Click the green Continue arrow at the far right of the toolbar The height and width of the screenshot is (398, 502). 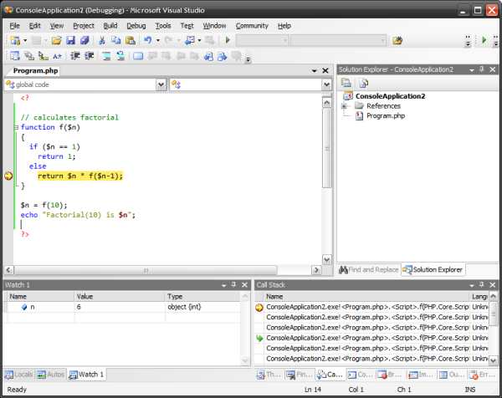click(484, 40)
